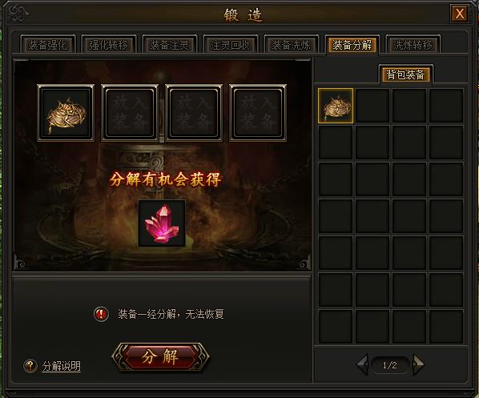This screenshot has width=479, height=398.
Task: Switch to the 强化转移 tab
Action: tap(108, 45)
